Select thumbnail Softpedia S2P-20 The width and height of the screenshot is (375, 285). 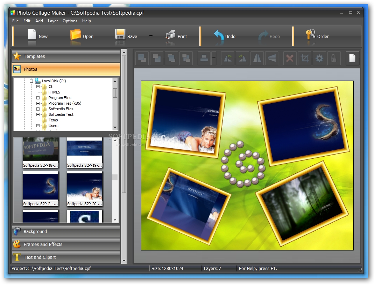(85, 189)
